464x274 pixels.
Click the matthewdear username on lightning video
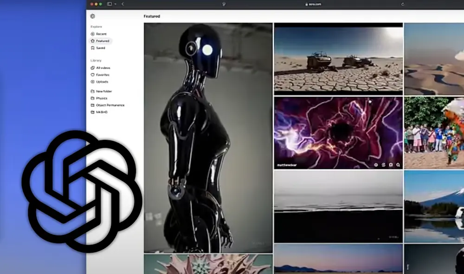[287, 164]
